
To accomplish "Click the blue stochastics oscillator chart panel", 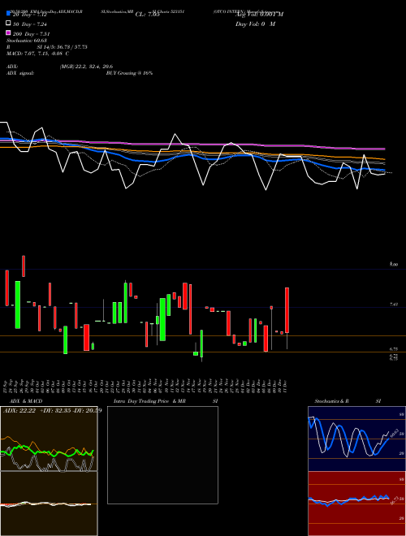I will 356,439.
